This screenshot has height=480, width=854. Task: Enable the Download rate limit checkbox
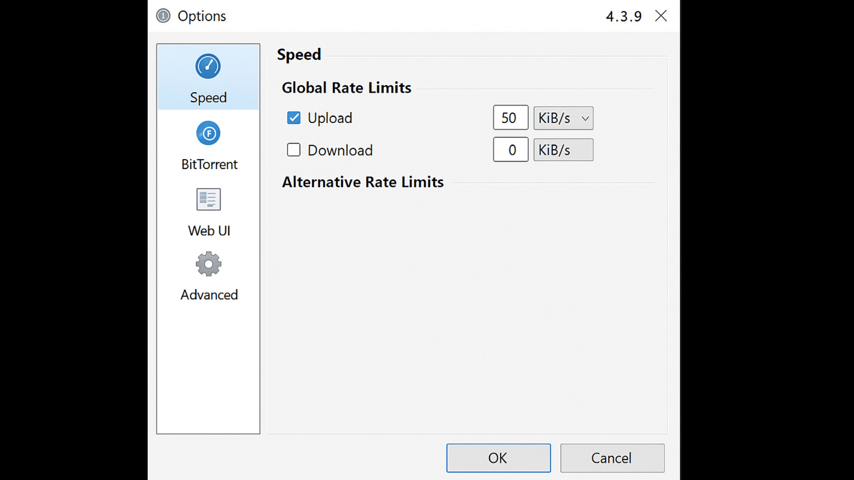294,150
